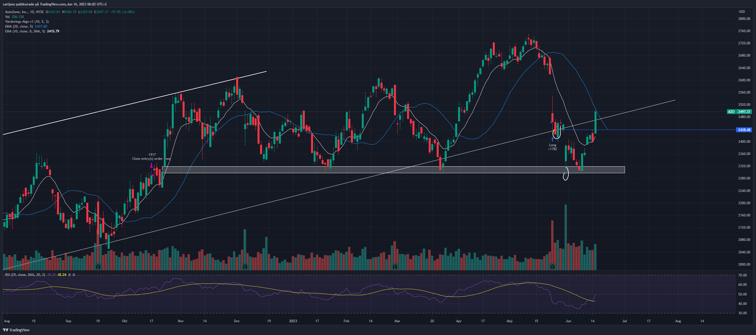Select the AutoZone, Inc. symbol title

(x=17, y=12)
